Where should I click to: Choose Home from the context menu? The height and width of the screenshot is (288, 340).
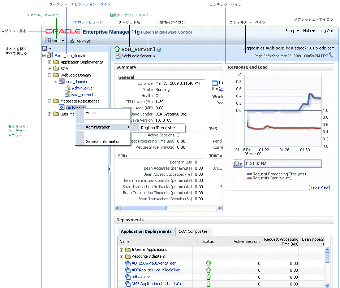pyautogui.click(x=90, y=113)
